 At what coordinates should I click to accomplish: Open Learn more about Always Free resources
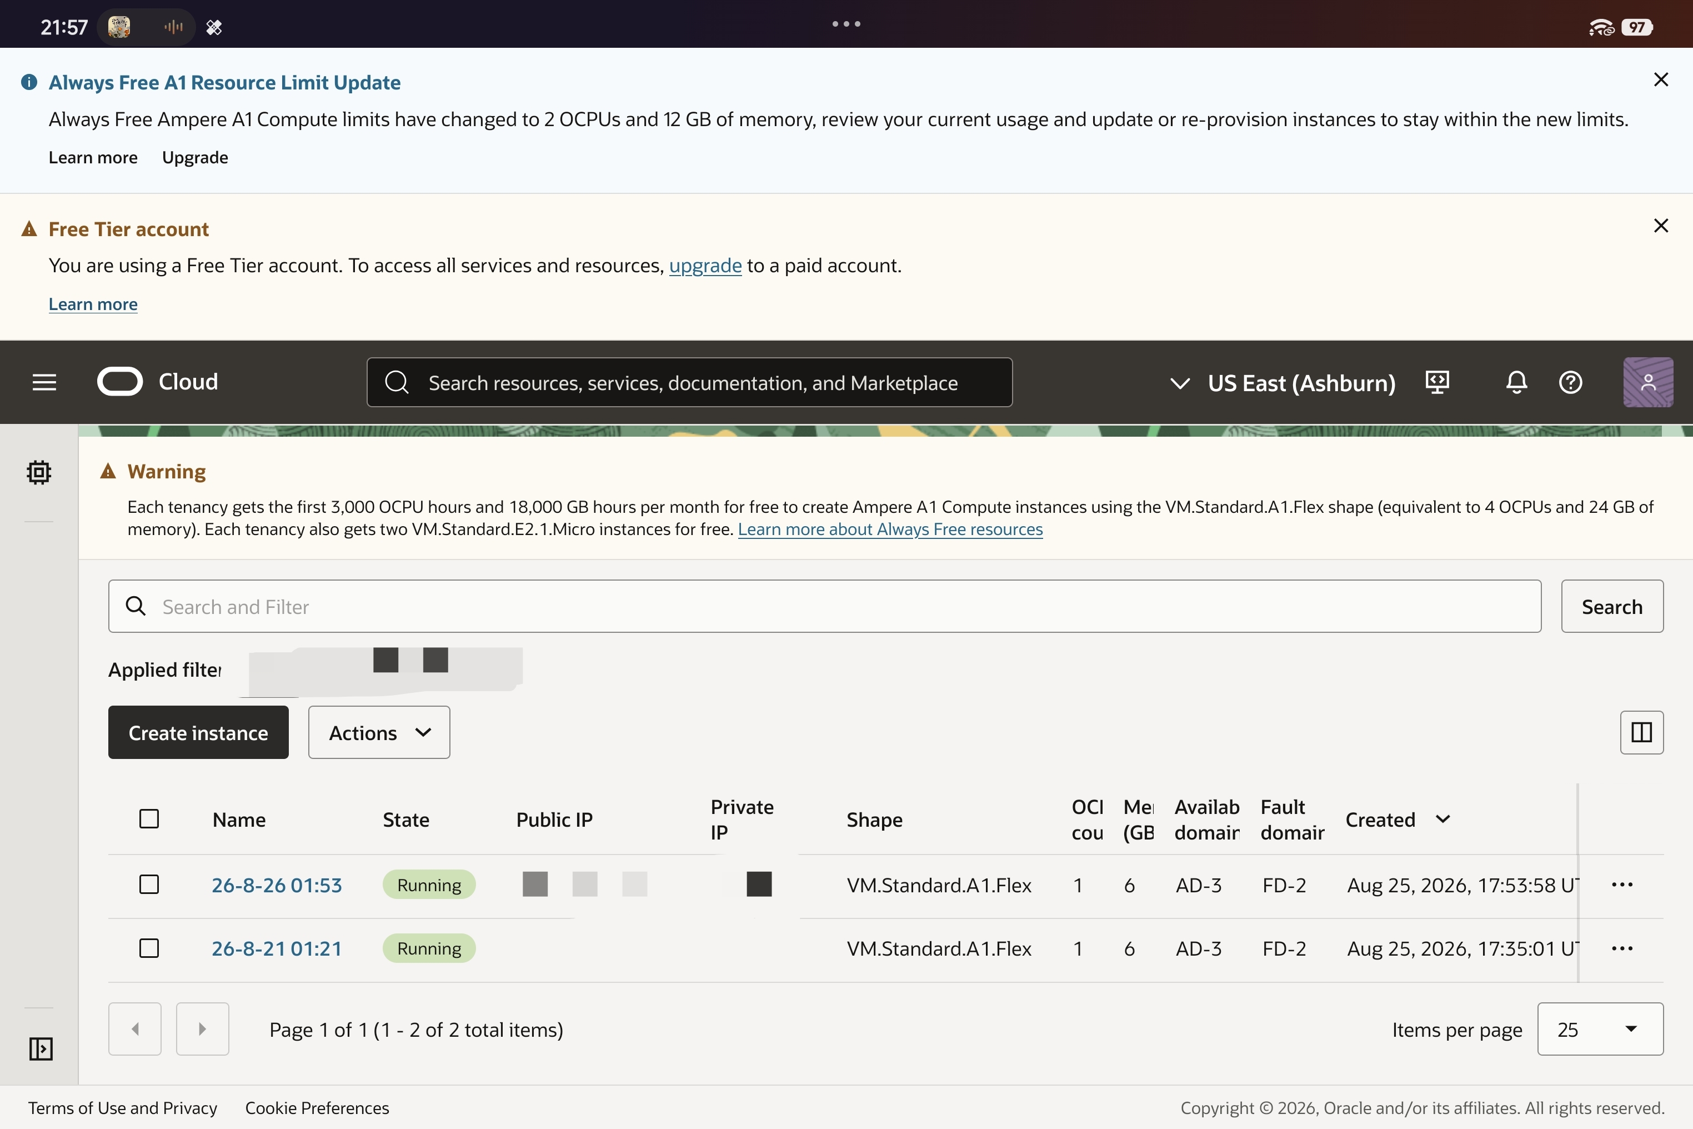click(x=890, y=529)
